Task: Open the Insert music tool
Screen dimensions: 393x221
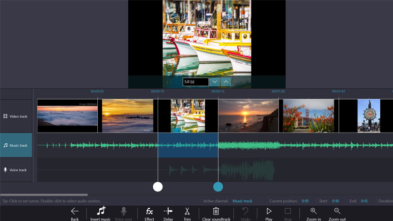Action: tap(101, 211)
